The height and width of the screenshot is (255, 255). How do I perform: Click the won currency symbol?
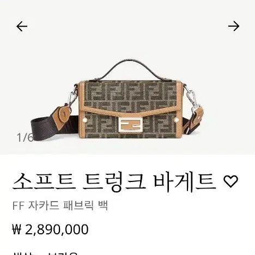pos(17,229)
